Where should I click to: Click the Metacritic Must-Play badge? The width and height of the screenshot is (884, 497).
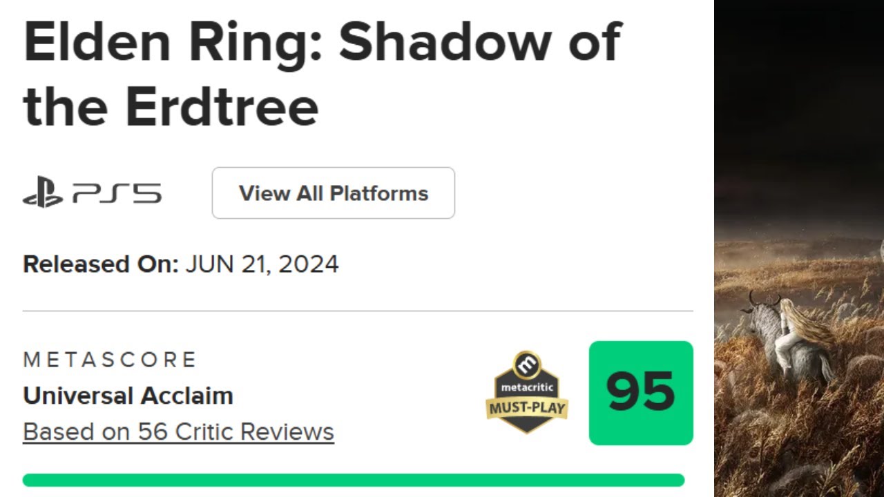(527, 392)
